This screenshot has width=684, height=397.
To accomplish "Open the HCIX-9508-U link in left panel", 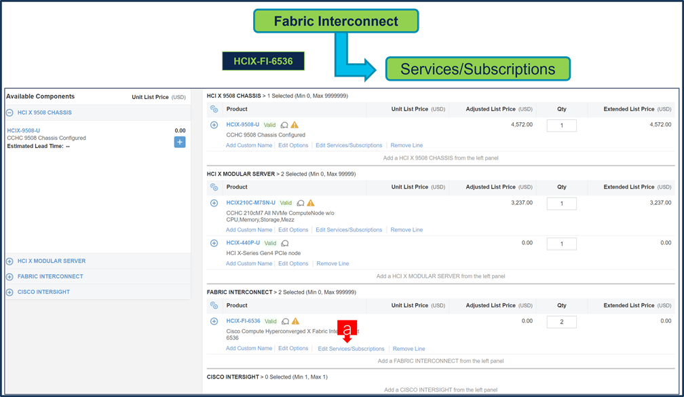I will 24,130.
